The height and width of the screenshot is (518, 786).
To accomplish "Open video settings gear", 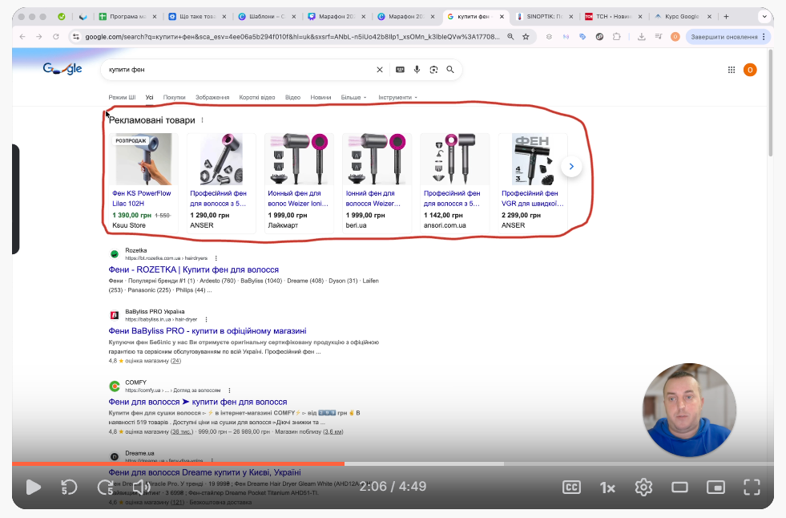I will tap(643, 487).
